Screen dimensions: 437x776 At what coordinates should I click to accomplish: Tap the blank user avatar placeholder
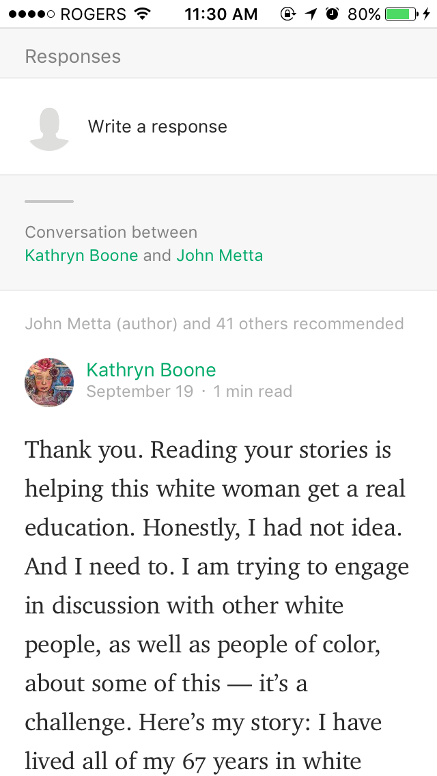(x=49, y=128)
